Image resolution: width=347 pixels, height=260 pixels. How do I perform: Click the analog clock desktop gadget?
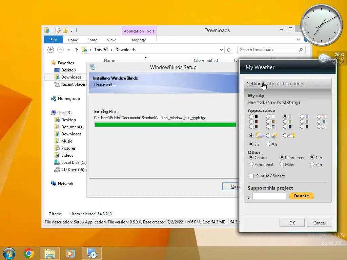point(321,25)
